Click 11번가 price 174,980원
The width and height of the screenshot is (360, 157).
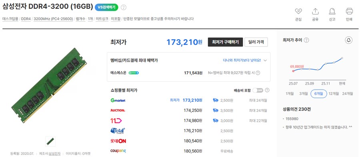[x=193, y=121]
